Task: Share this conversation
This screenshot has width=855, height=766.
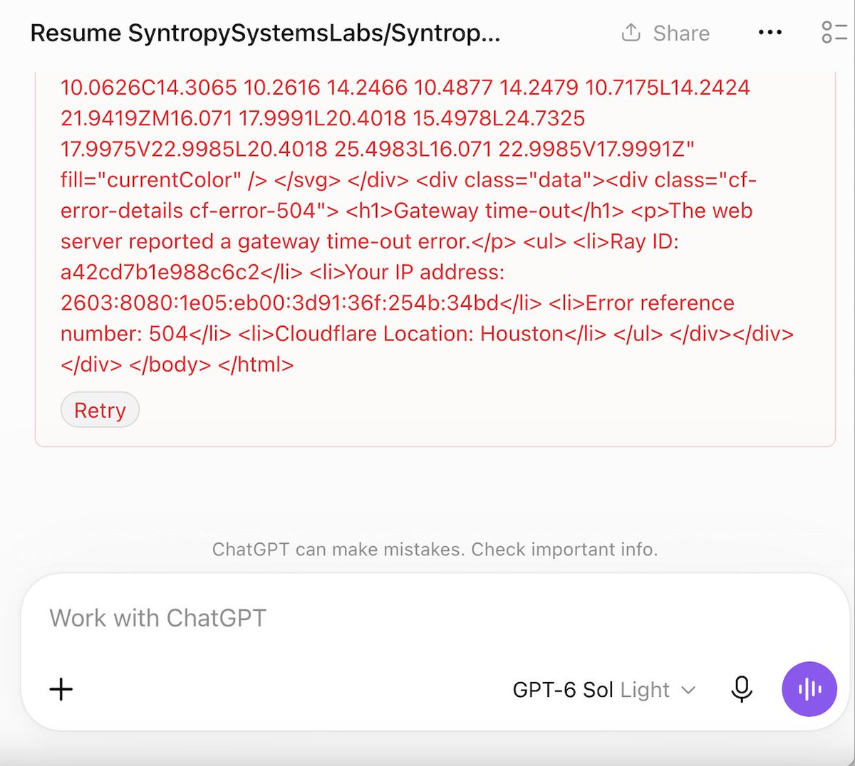Action: click(665, 33)
